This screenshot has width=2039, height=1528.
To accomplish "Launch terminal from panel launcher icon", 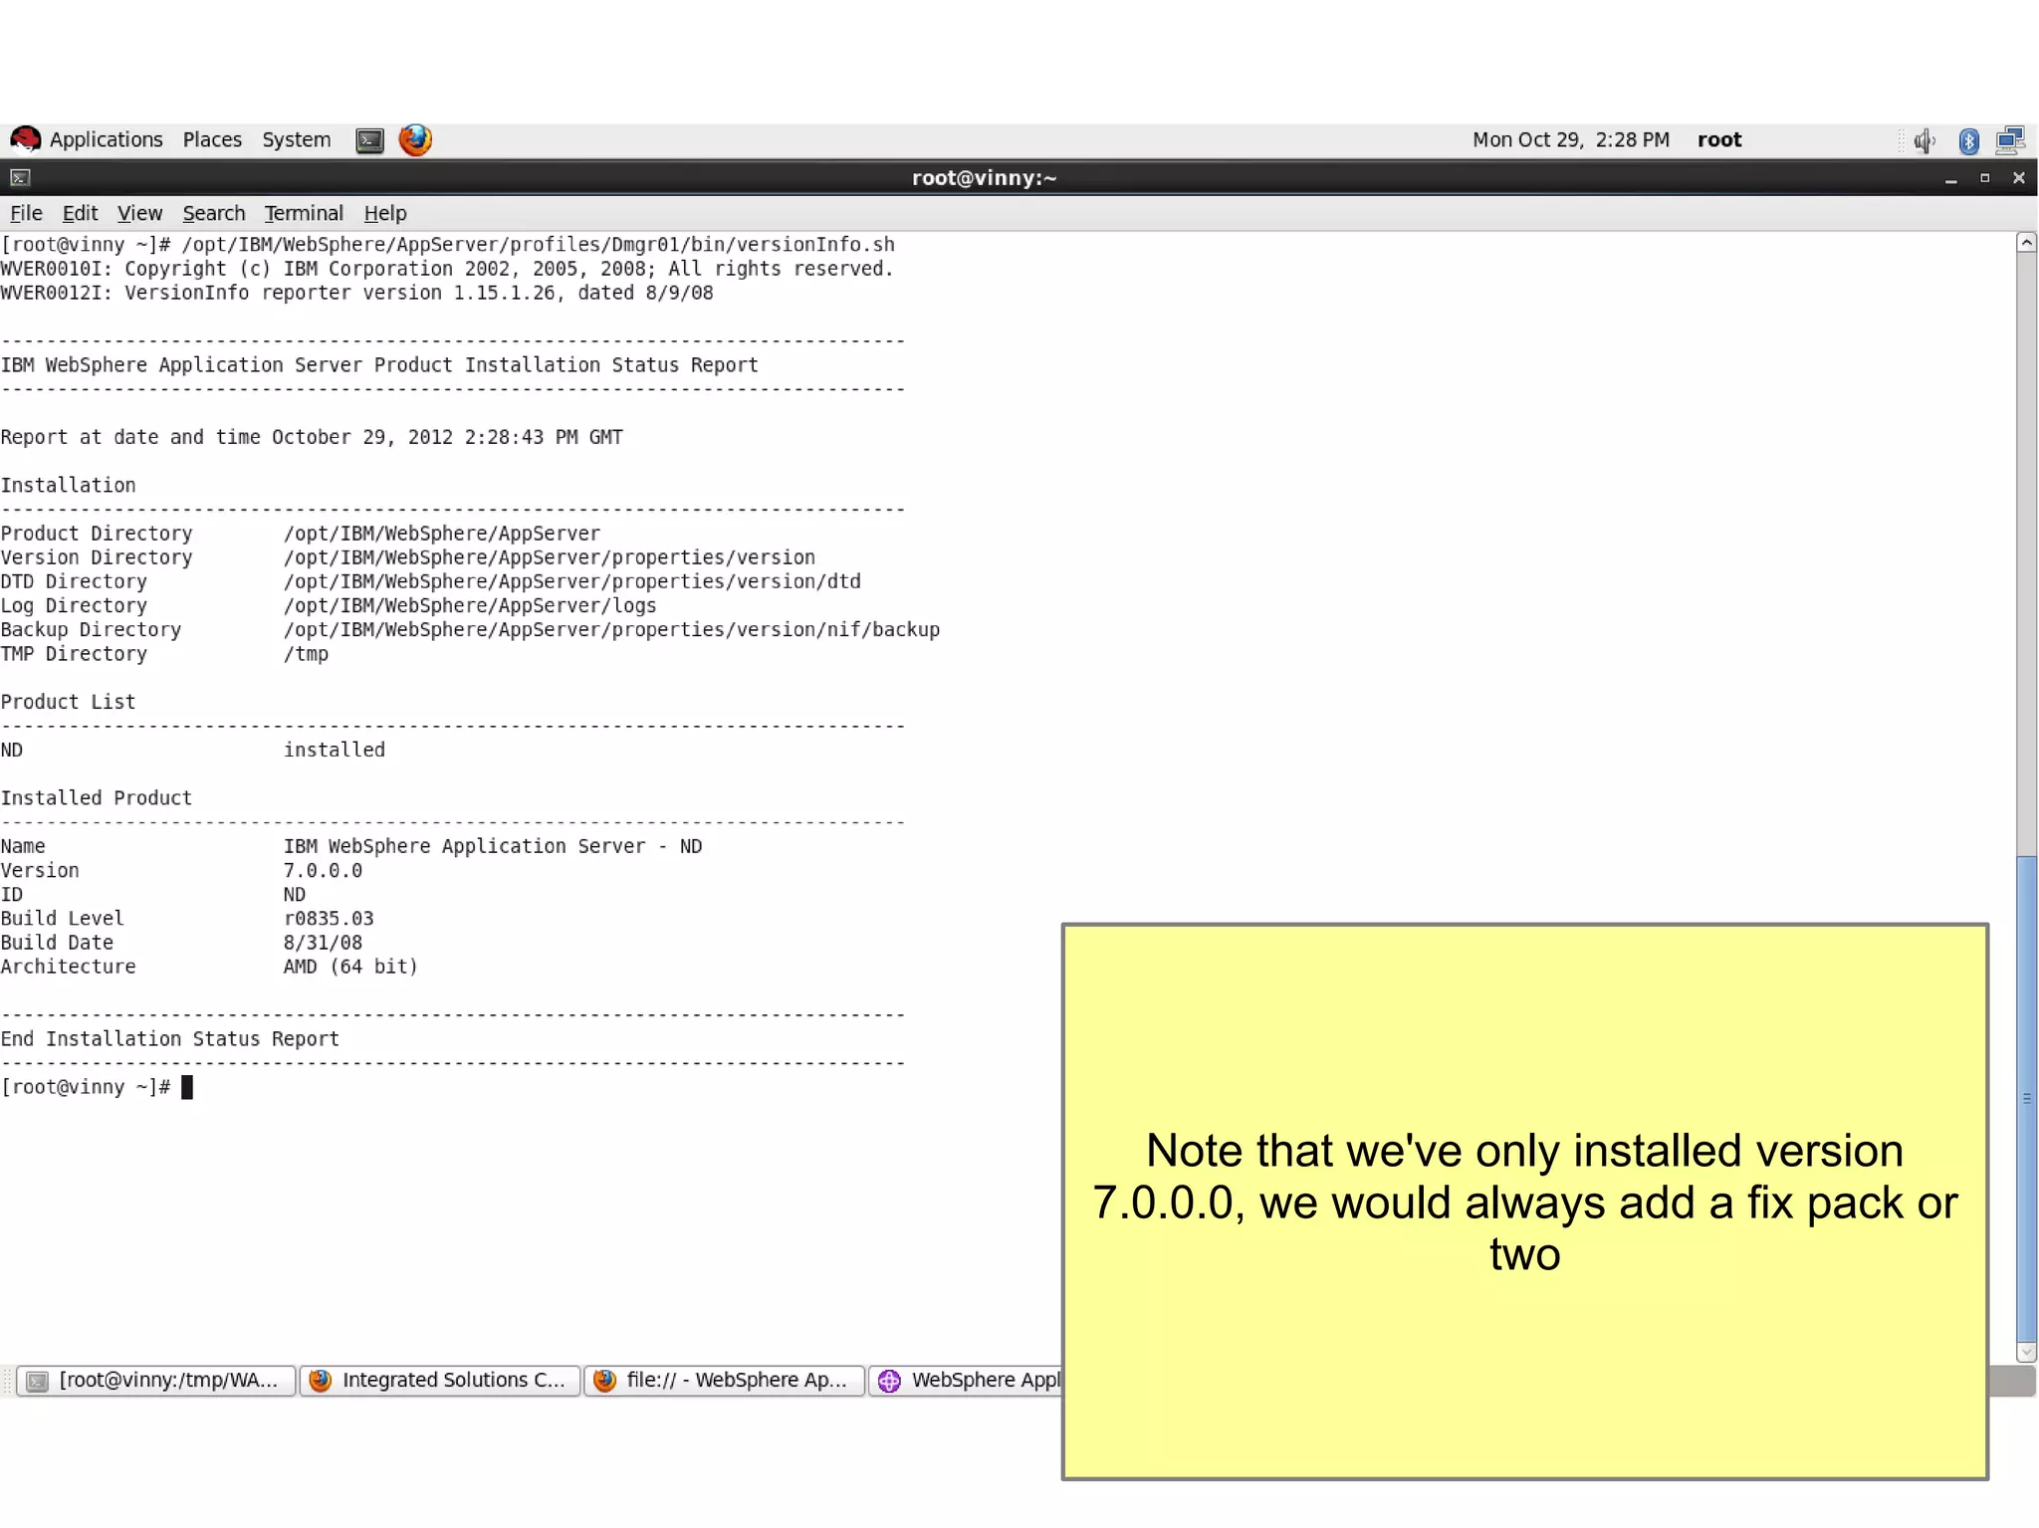I will [369, 140].
